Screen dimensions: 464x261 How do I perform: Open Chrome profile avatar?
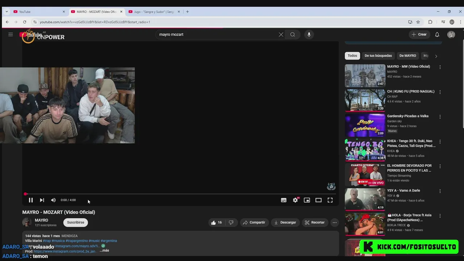(x=452, y=22)
